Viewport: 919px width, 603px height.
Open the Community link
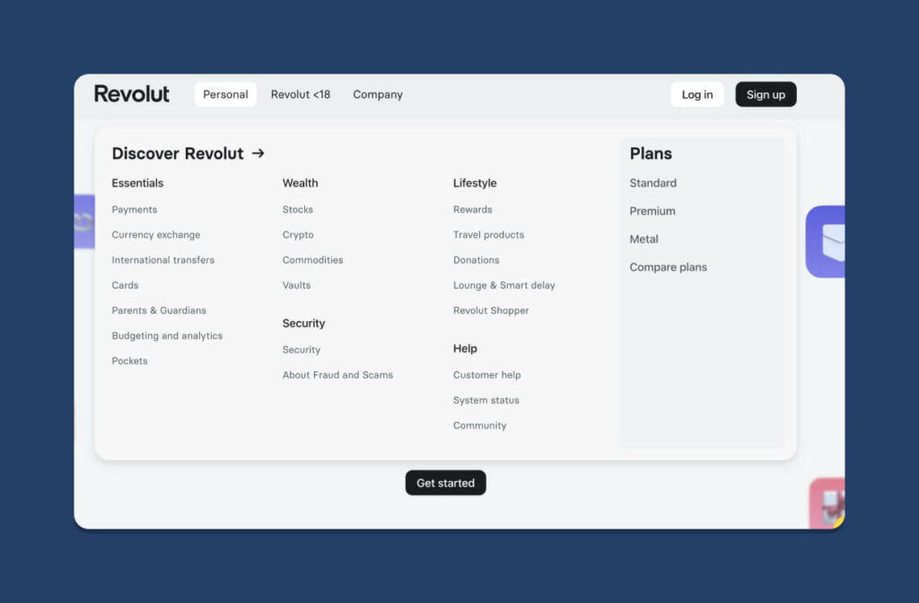(x=479, y=425)
